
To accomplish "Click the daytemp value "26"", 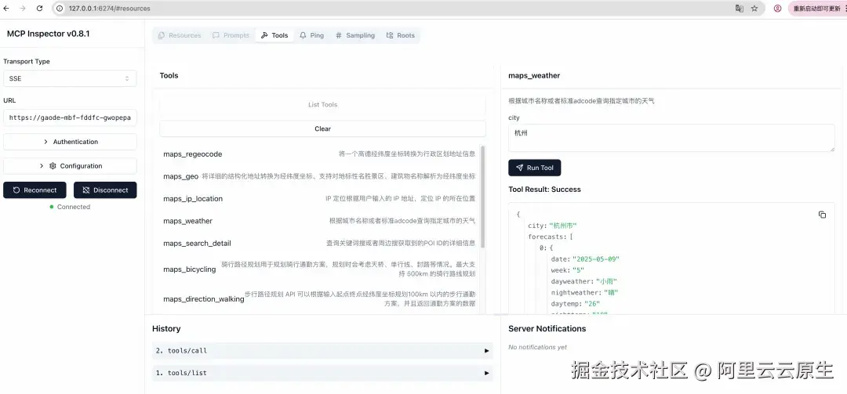I will (x=592, y=304).
